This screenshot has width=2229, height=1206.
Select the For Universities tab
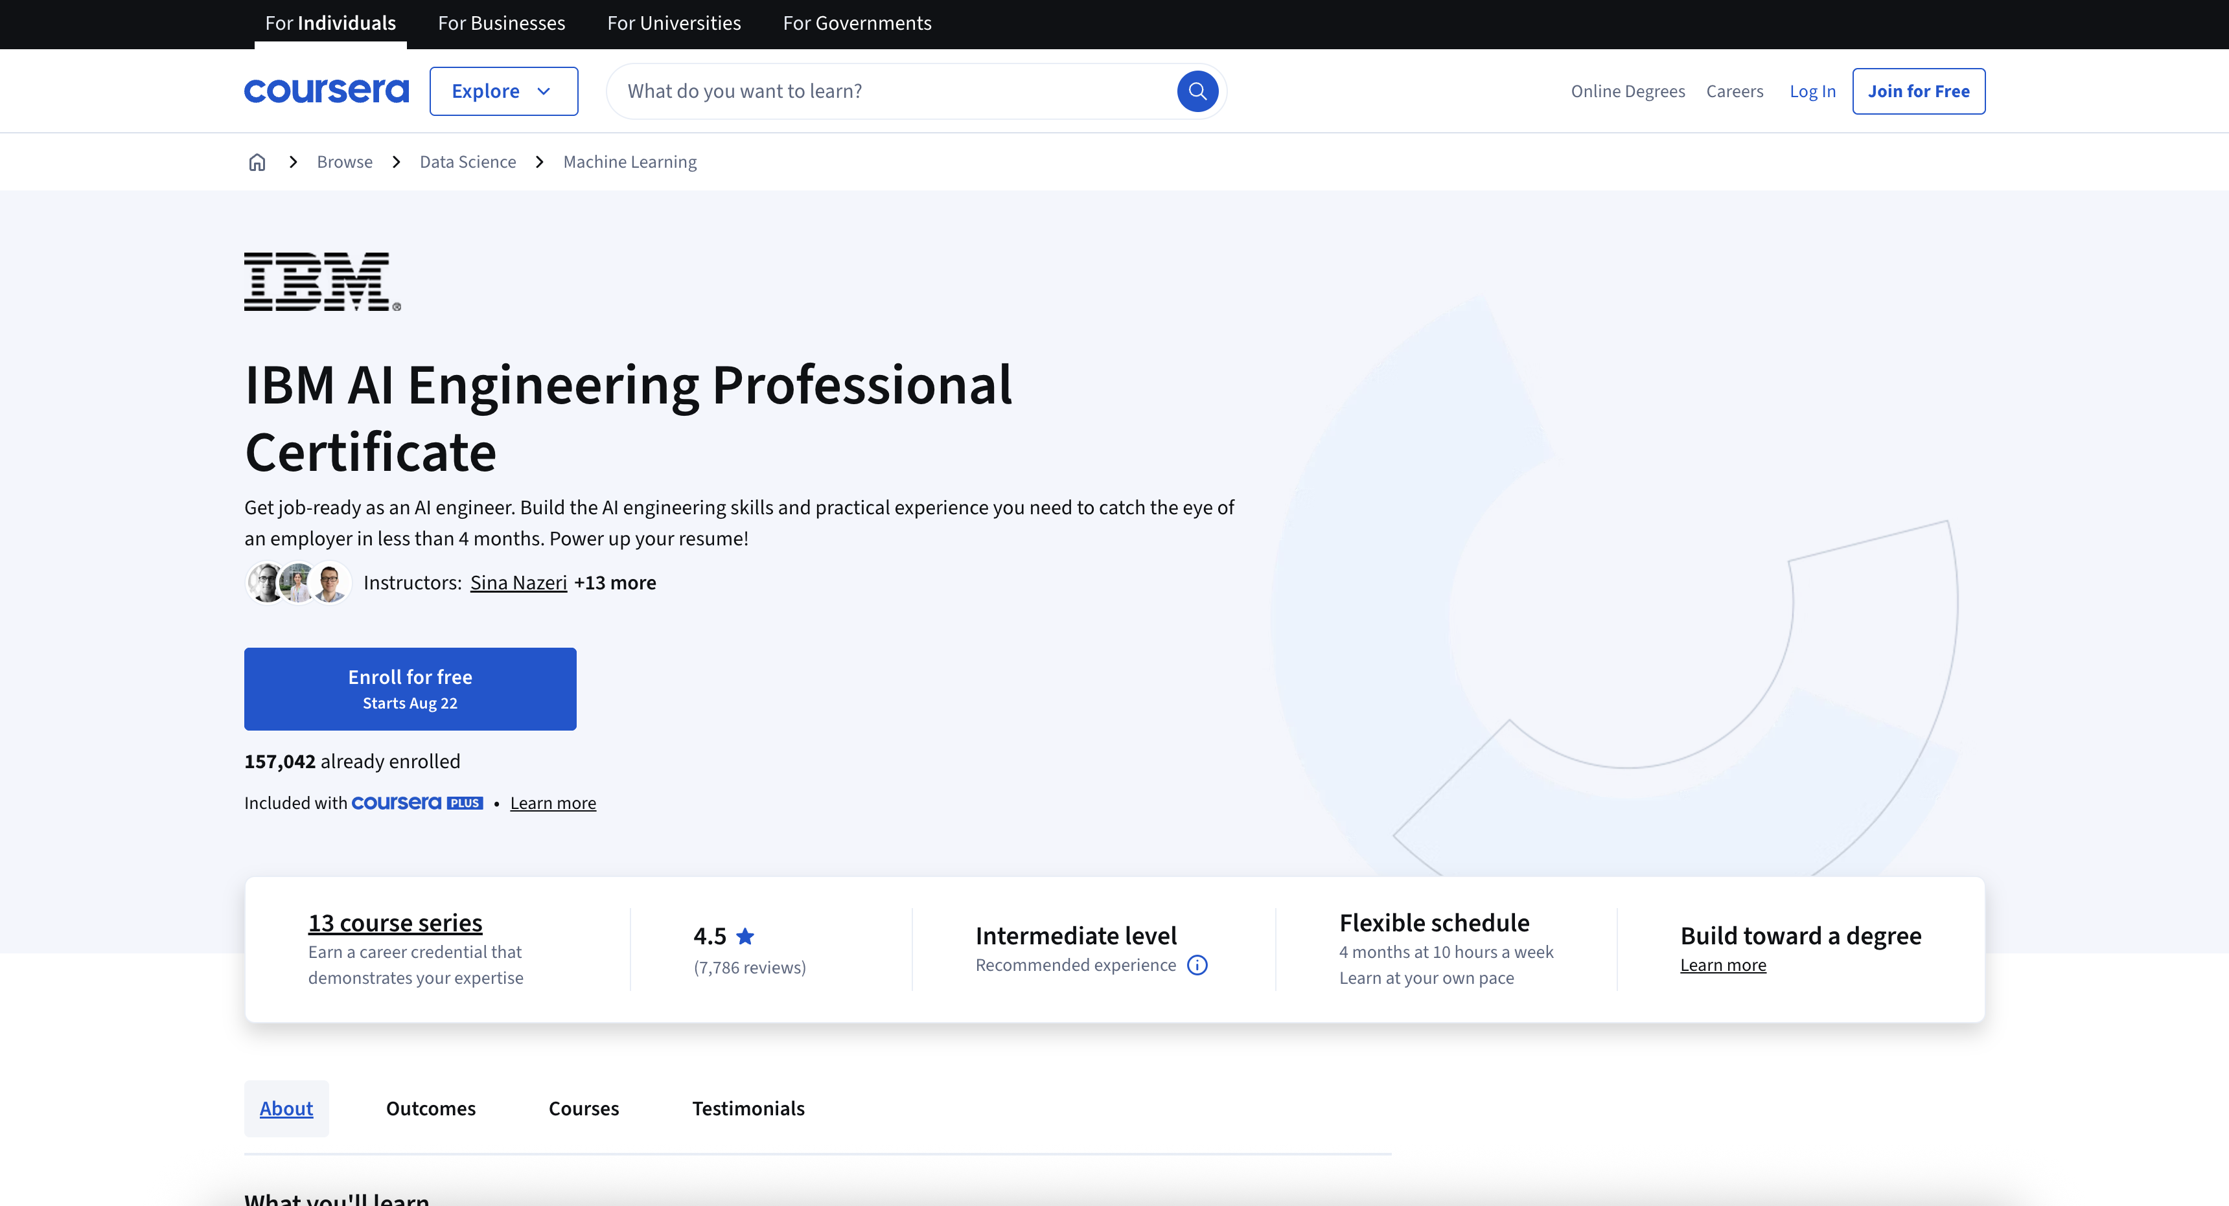pos(674,23)
